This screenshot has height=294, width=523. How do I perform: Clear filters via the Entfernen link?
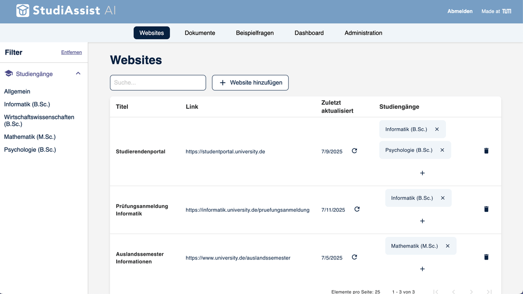click(x=71, y=52)
